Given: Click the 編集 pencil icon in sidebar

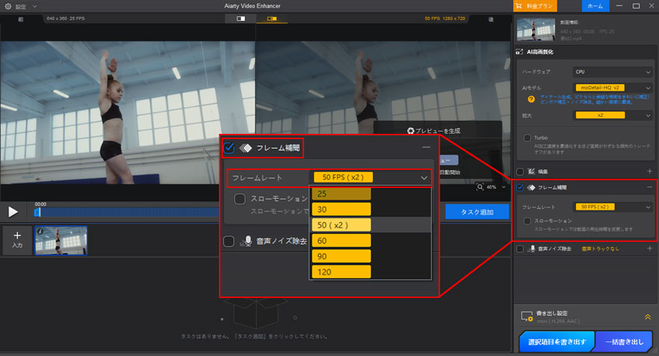Looking at the screenshot, I should 531,171.
